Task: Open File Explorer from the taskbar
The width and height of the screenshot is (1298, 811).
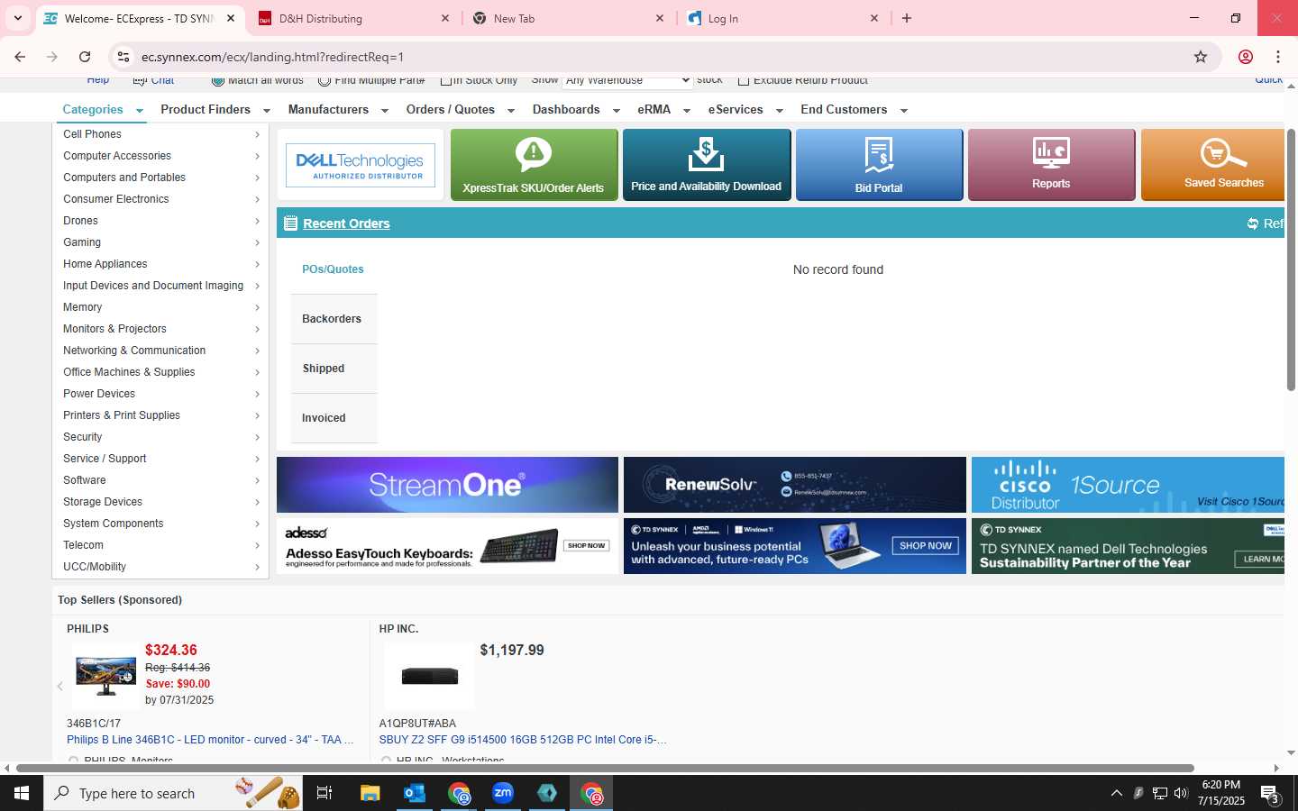Action: pyautogui.click(x=370, y=793)
